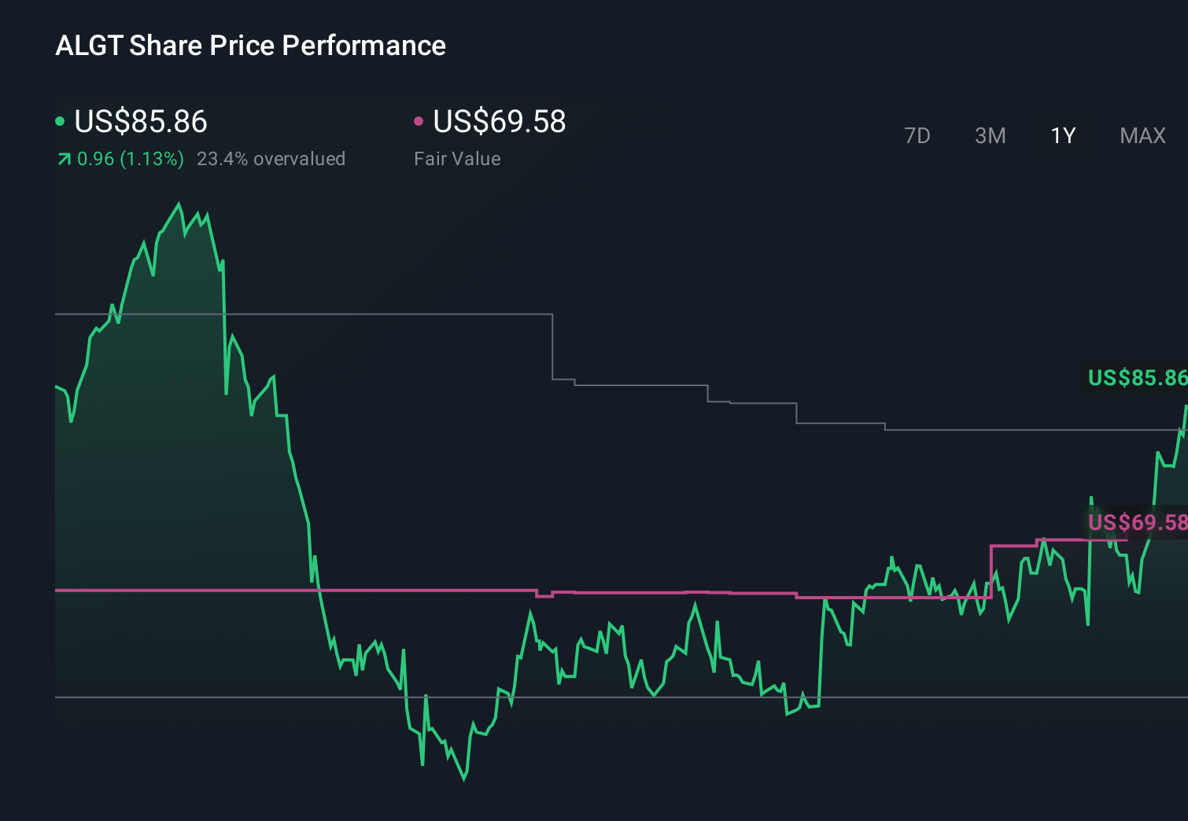Image resolution: width=1188 pixels, height=821 pixels.
Task: Click the ALGT Share Price Performance title
Action: (x=250, y=45)
